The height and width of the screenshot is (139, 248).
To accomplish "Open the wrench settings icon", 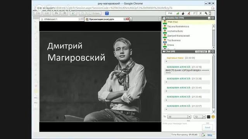I will pos(206,14).
